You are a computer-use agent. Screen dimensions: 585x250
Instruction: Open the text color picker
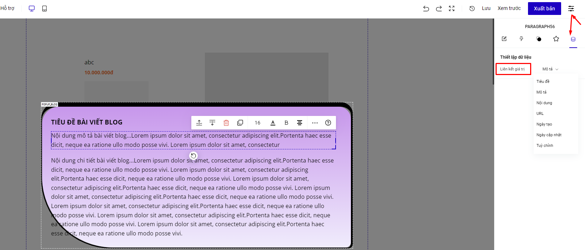(273, 123)
